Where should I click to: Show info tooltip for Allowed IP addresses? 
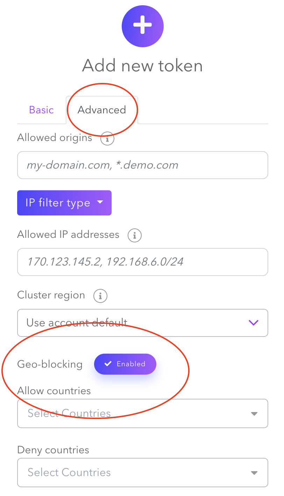coord(135,235)
